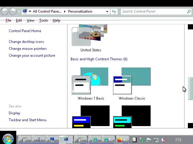
Task: Click the Back navigation button
Action: tap(5, 11)
